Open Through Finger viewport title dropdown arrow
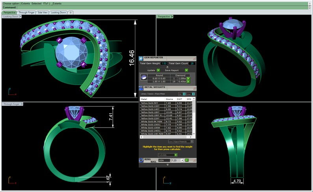Screen dimensions: 313x192 point(22,104)
